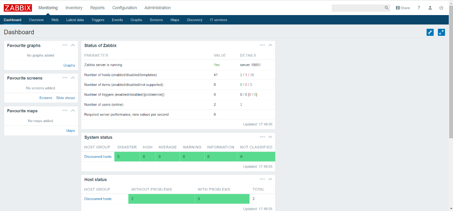Click Graphs link in Favourite graphs

[x=69, y=65]
